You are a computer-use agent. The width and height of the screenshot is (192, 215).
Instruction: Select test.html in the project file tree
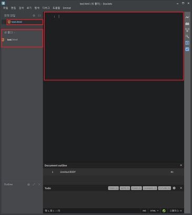click(12, 40)
